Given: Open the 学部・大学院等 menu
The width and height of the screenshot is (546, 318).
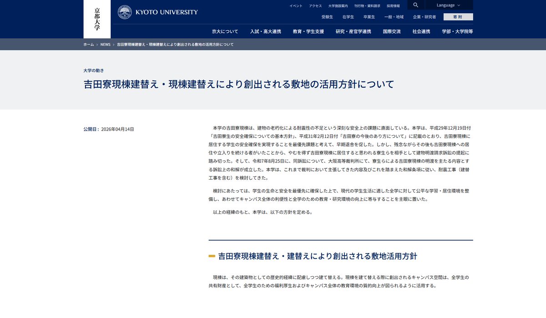Looking at the screenshot, I should [457, 31].
